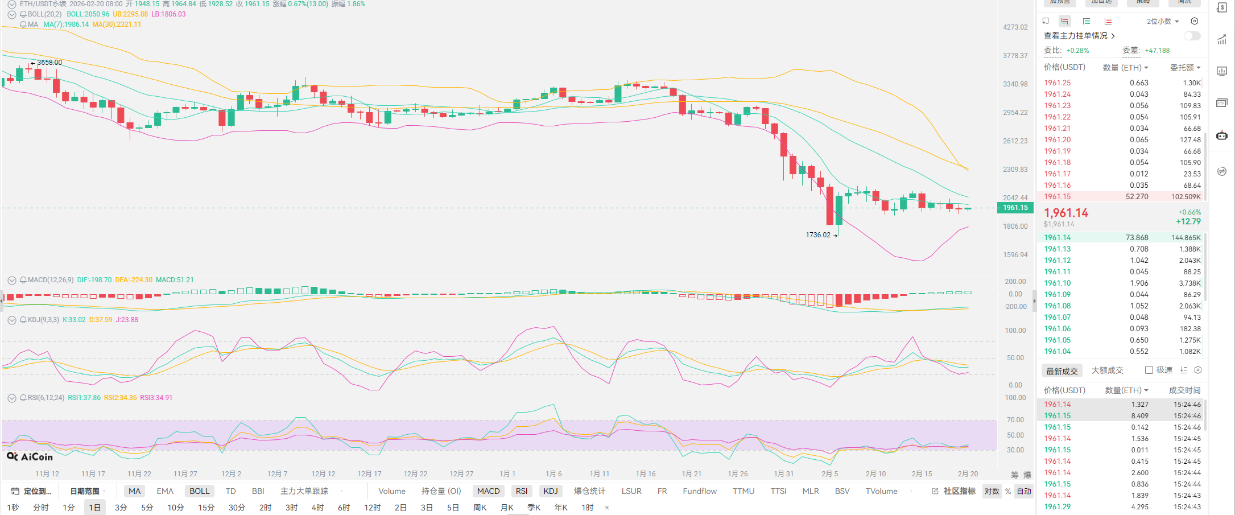
Task: Select the 4时 timeframe tab
Action: [317, 507]
